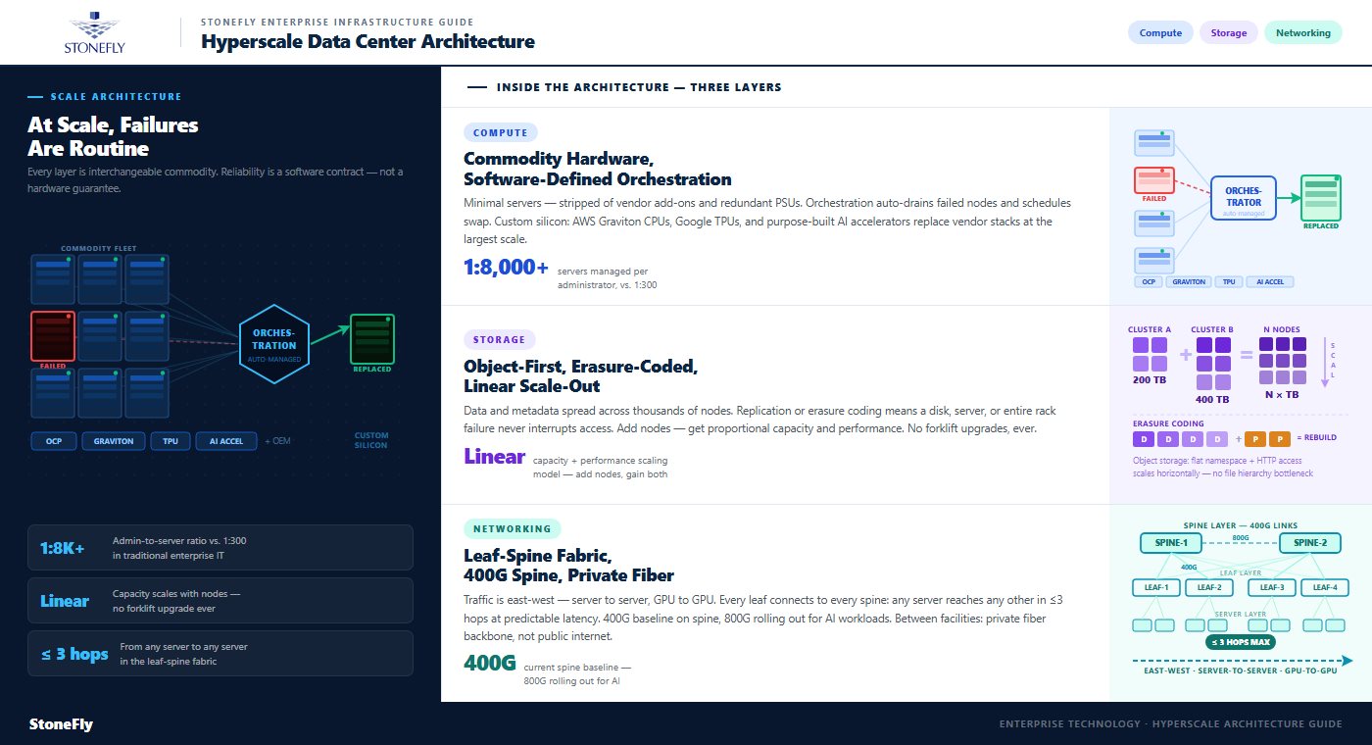The image size is (1372, 745).
Task: Select the Compute pill in the header
Action: point(1160,32)
